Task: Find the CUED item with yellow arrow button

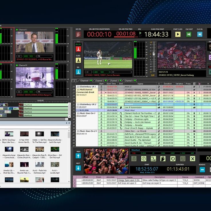Action: click(78, 60)
